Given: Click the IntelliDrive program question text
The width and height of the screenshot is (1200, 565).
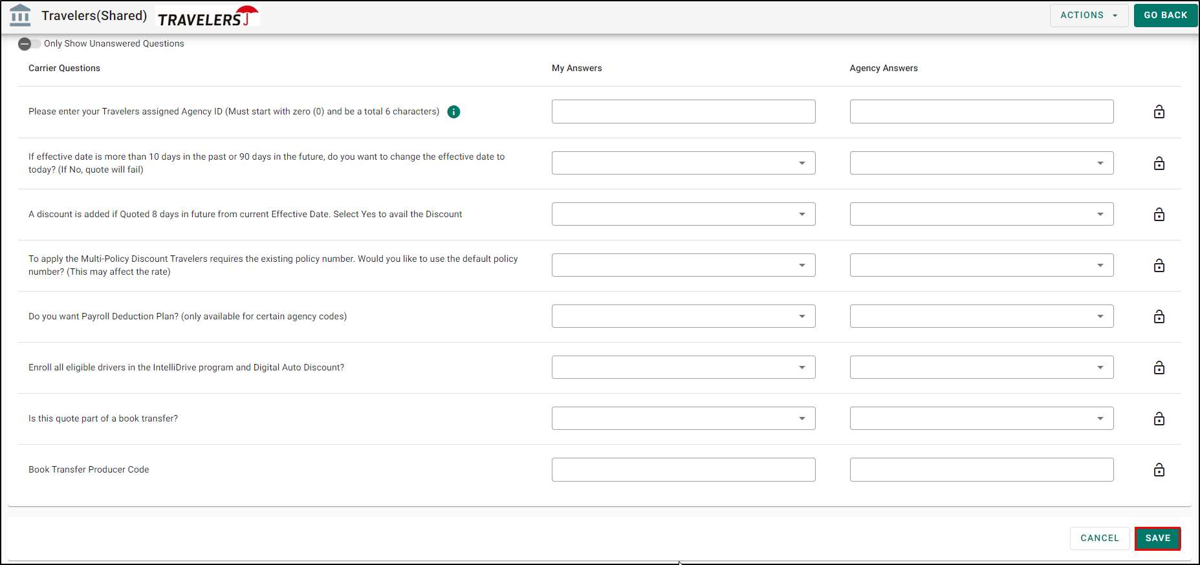Looking at the screenshot, I should click(x=186, y=367).
